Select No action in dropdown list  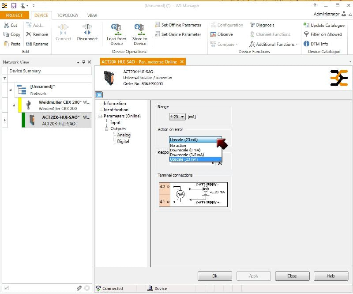tap(178, 146)
